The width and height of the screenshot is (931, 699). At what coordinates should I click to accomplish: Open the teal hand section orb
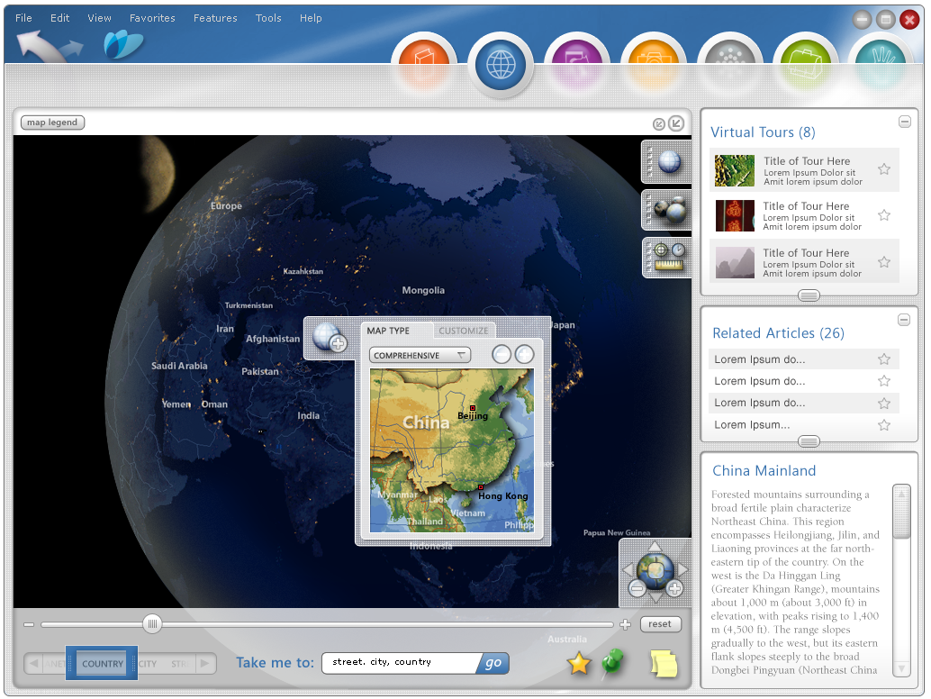point(882,62)
